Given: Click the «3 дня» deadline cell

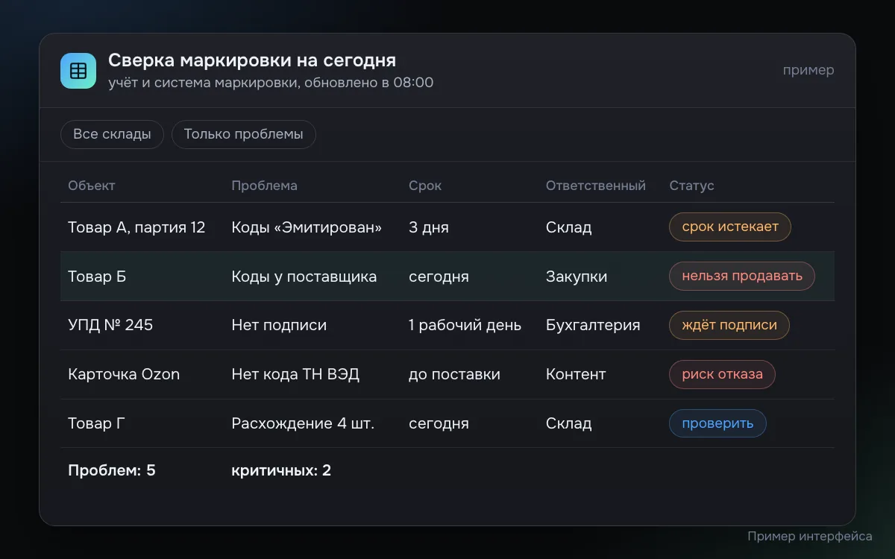Looking at the screenshot, I should tap(429, 227).
